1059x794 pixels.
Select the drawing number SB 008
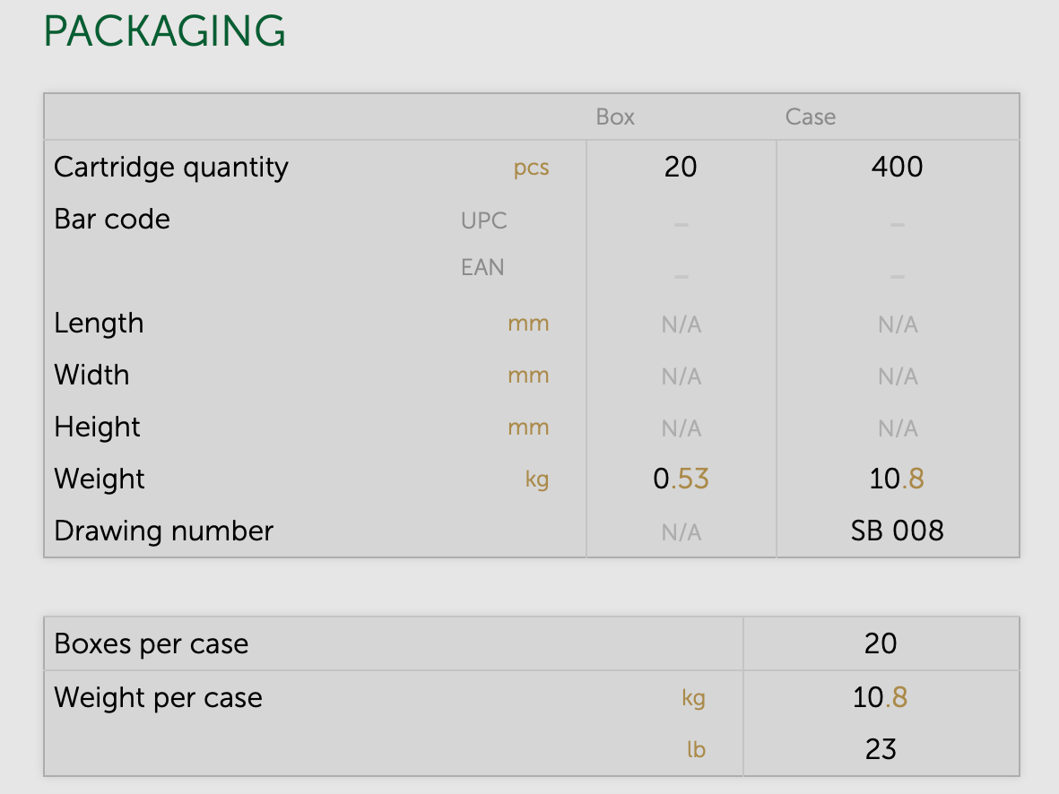click(897, 531)
